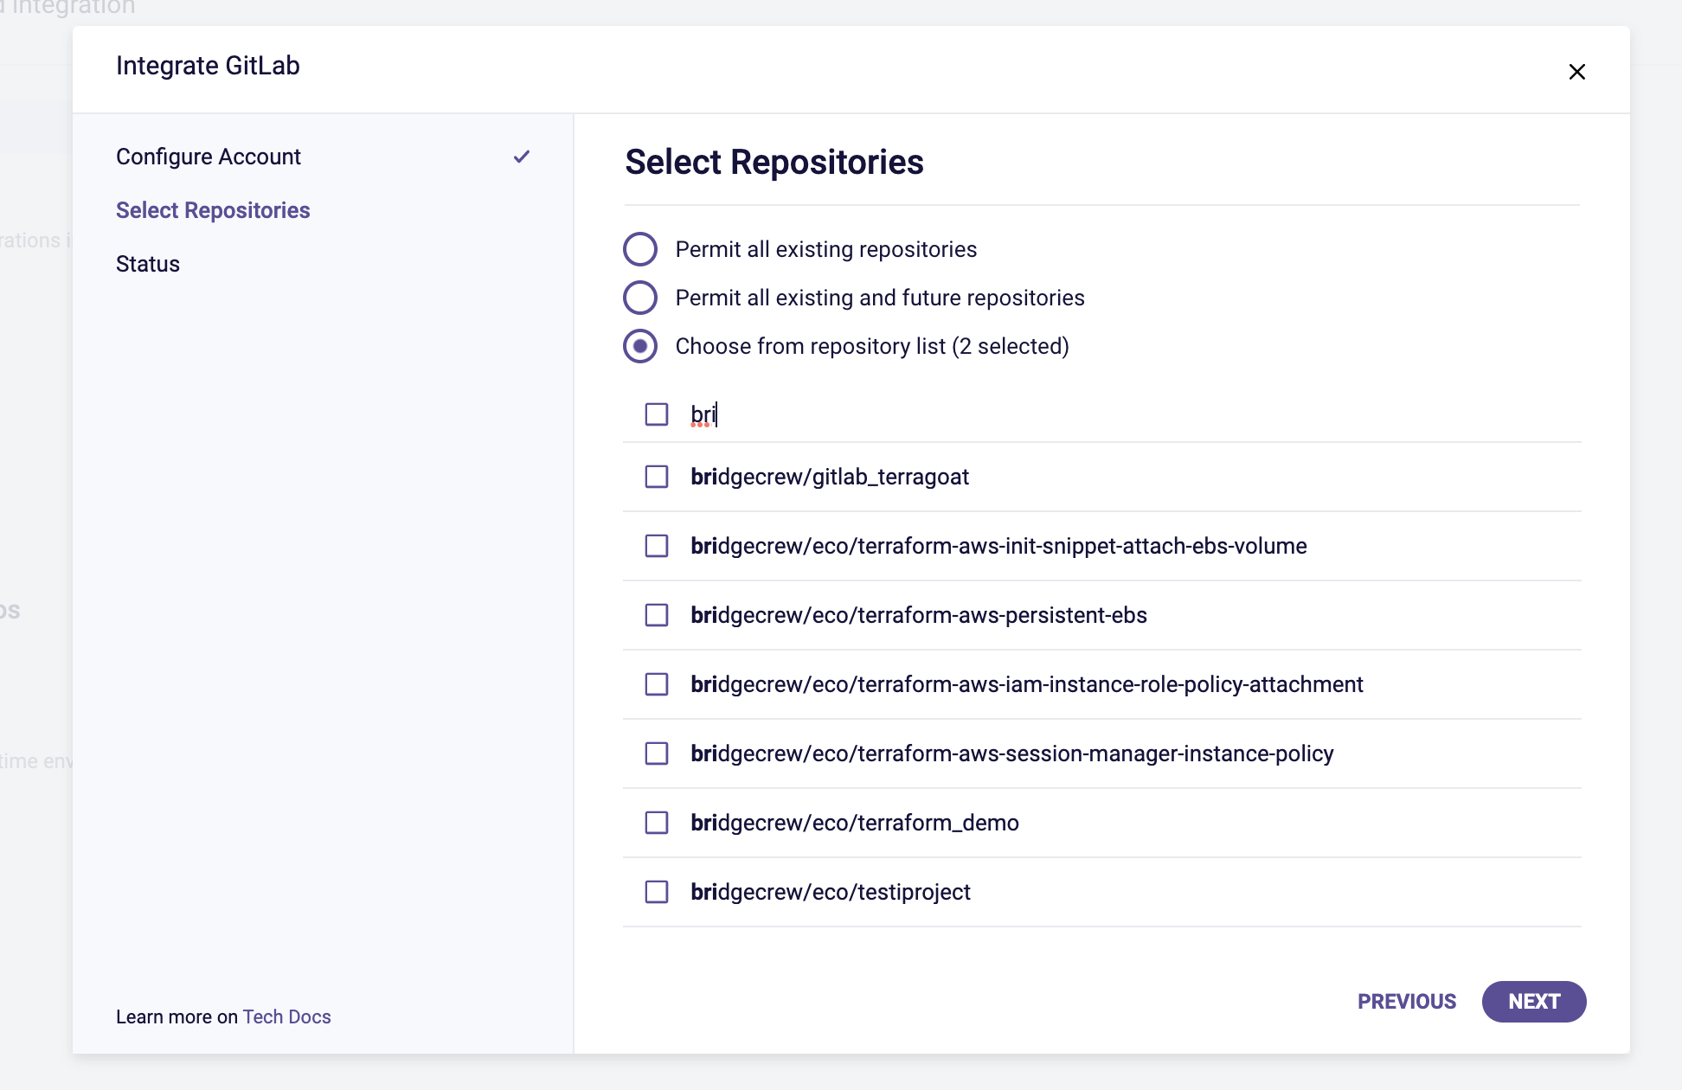The width and height of the screenshot is (1682, 1090).
Task: Open the Select Repositories step
Action: point(213,210)
